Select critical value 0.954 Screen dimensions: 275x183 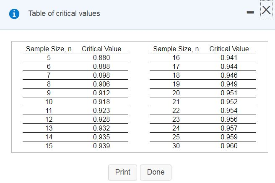(229, 110)
